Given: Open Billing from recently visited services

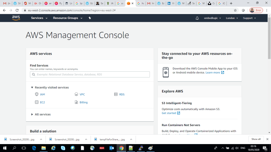Looking at the screenshot, I should tap(83, 102).
